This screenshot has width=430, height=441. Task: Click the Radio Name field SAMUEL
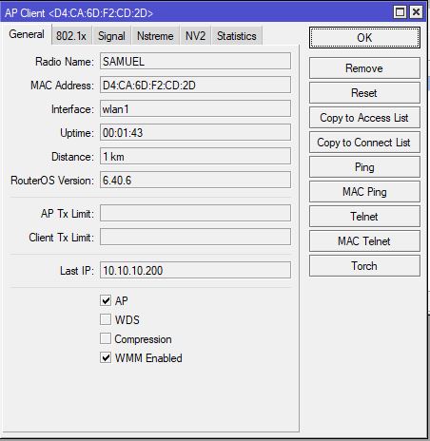click(x=195, y=61)
